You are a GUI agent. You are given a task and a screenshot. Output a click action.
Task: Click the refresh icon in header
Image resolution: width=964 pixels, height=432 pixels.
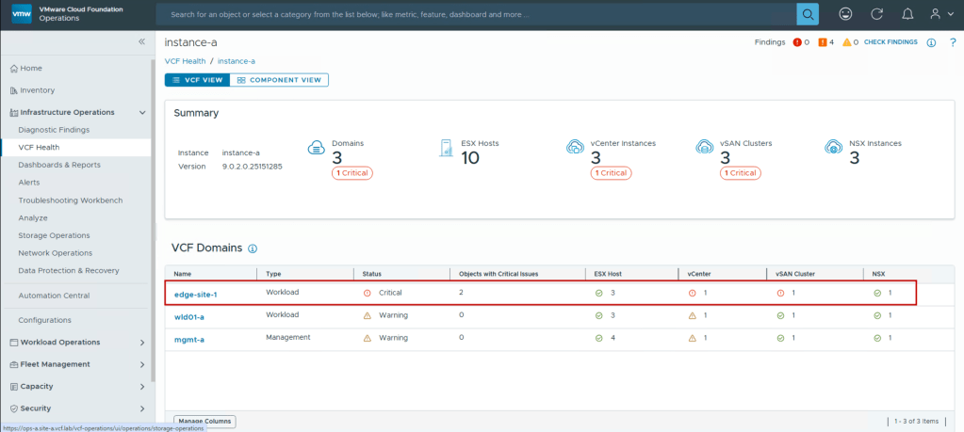876,13
